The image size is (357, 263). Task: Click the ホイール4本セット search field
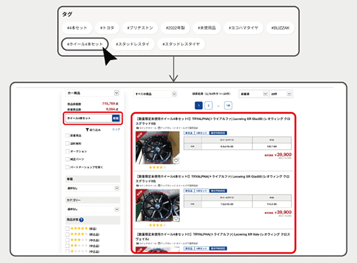pyautogui.click(x=89, y=118)
